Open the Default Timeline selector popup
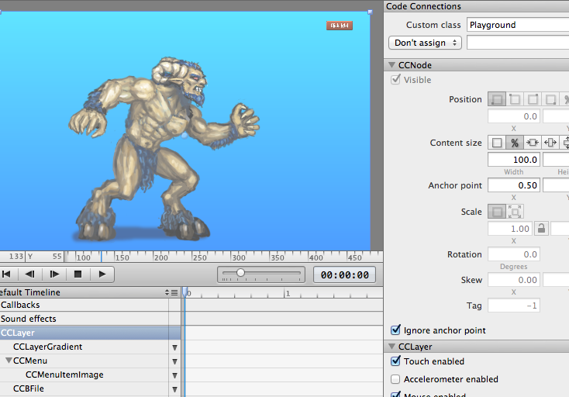 coord(167,292)
